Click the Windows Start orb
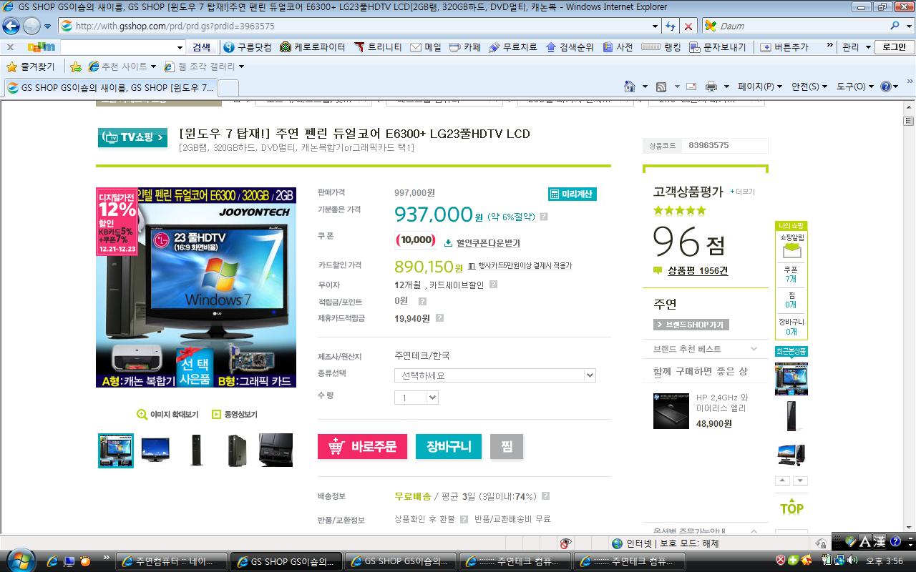916x572 pixels. (x=20, y=560)
